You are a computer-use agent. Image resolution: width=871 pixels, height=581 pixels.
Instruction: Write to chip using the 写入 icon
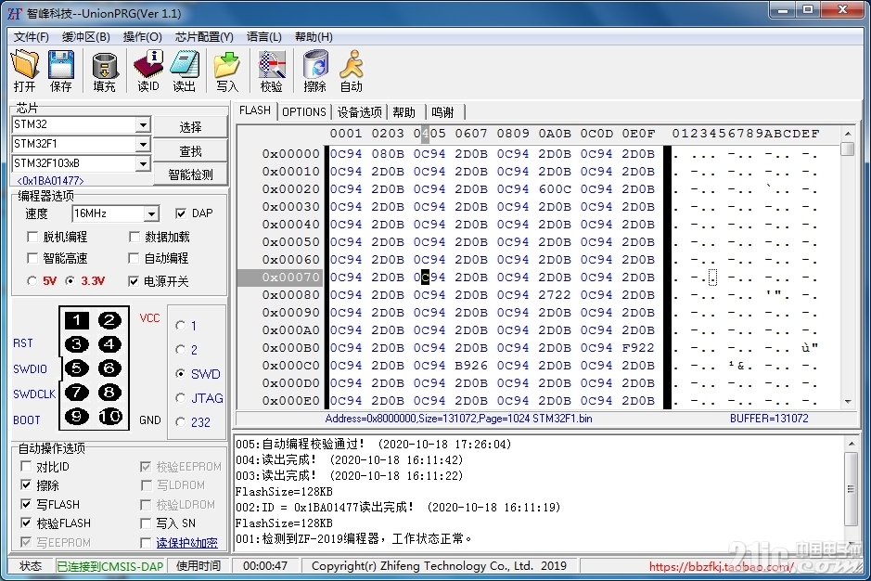point(227,71)
